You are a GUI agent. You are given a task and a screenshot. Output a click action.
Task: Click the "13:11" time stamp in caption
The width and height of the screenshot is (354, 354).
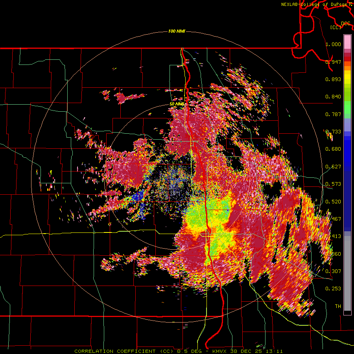(273, 351)
